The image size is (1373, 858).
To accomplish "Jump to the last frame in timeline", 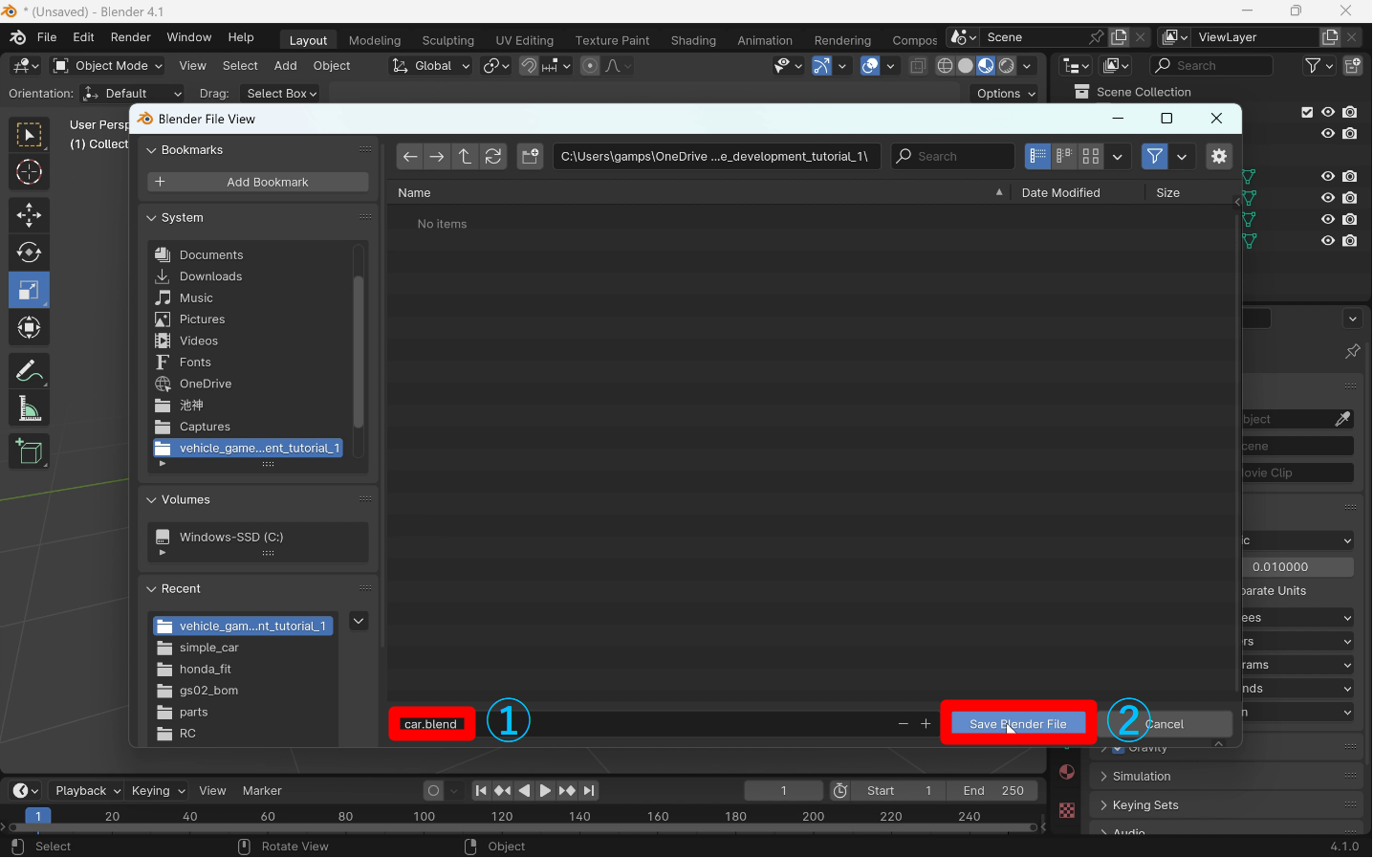I will tap(589, 791).
